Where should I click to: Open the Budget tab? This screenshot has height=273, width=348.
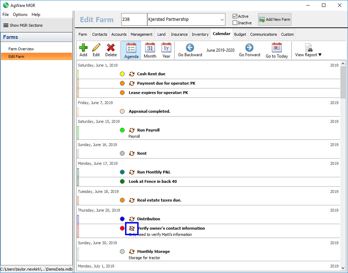coord(240,34)
